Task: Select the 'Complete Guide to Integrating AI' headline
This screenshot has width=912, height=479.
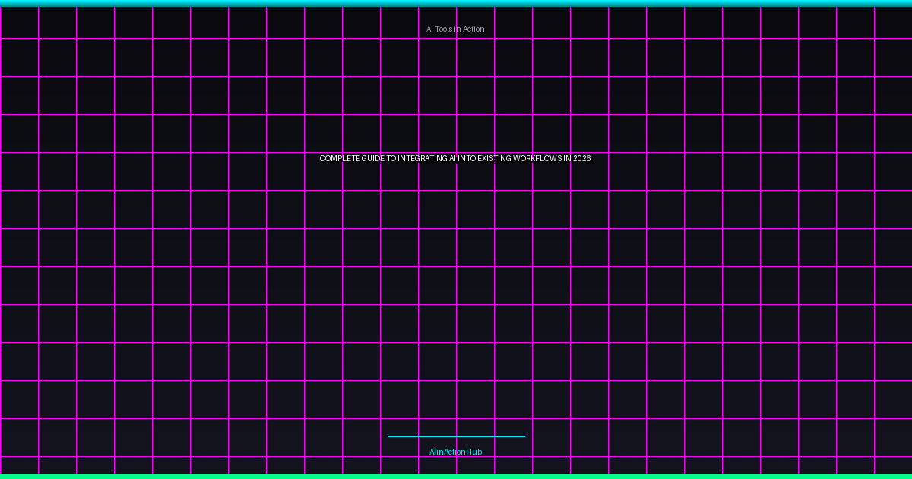Action: [x=454, y=158]
